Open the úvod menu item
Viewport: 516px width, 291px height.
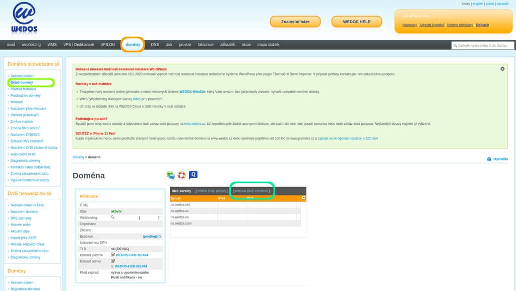click(11, 45)
